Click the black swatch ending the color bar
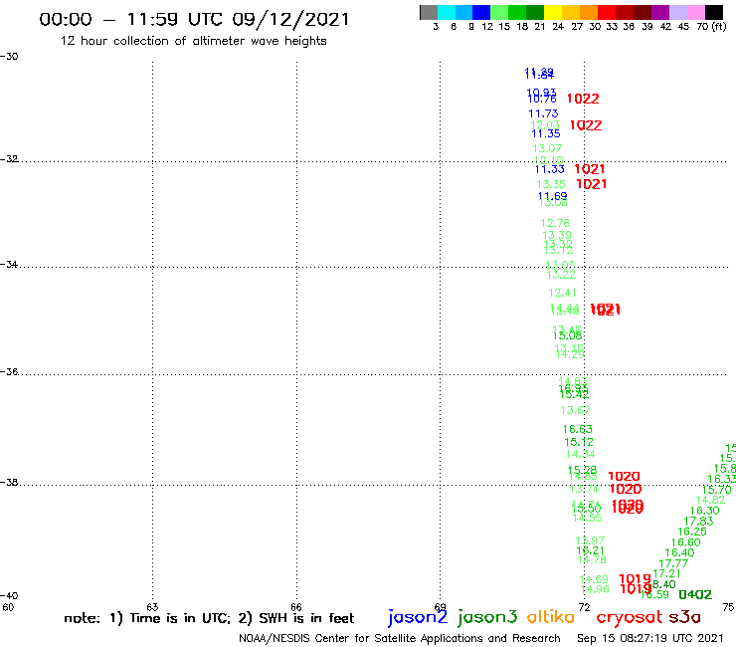The width and height of the screenshot is (736, 647). click(714, 12)
